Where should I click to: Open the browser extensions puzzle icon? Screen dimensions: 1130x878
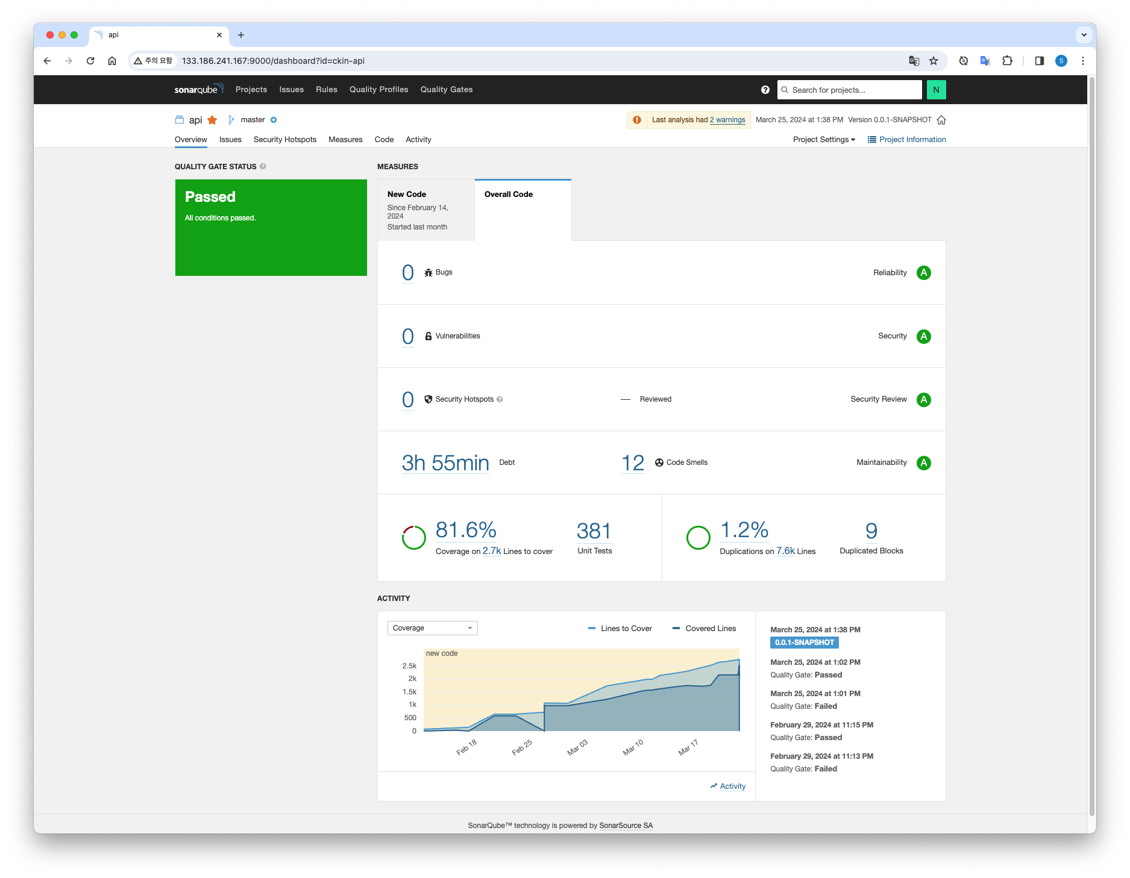click(1007, 61)
